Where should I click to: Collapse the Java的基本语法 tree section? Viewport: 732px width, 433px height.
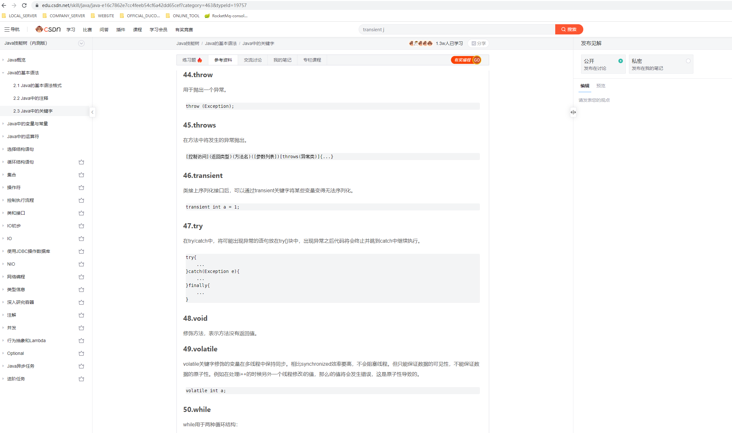click(x=3, y=73)
